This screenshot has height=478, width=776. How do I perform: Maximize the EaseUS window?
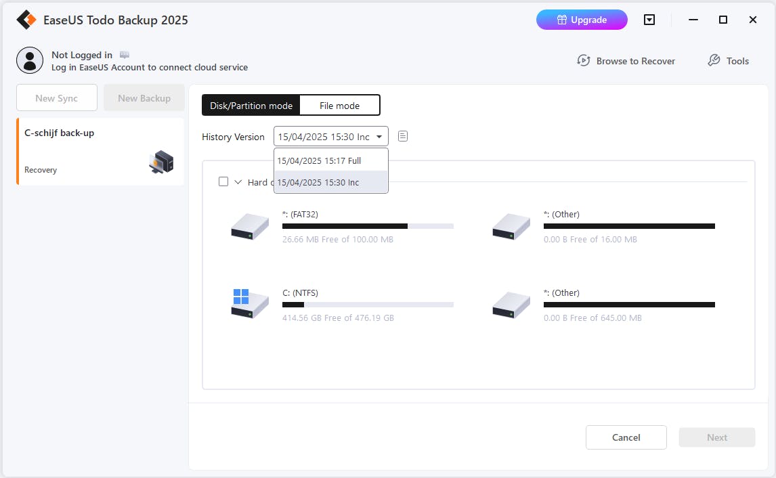pos(723,20)
